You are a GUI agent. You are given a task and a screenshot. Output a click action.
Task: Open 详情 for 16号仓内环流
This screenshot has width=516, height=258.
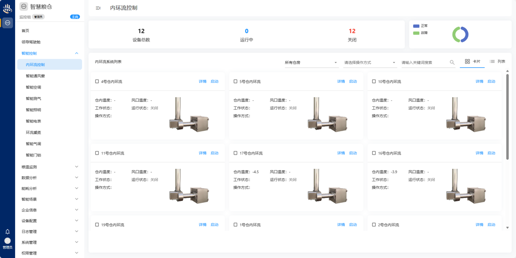coord(479,153)
